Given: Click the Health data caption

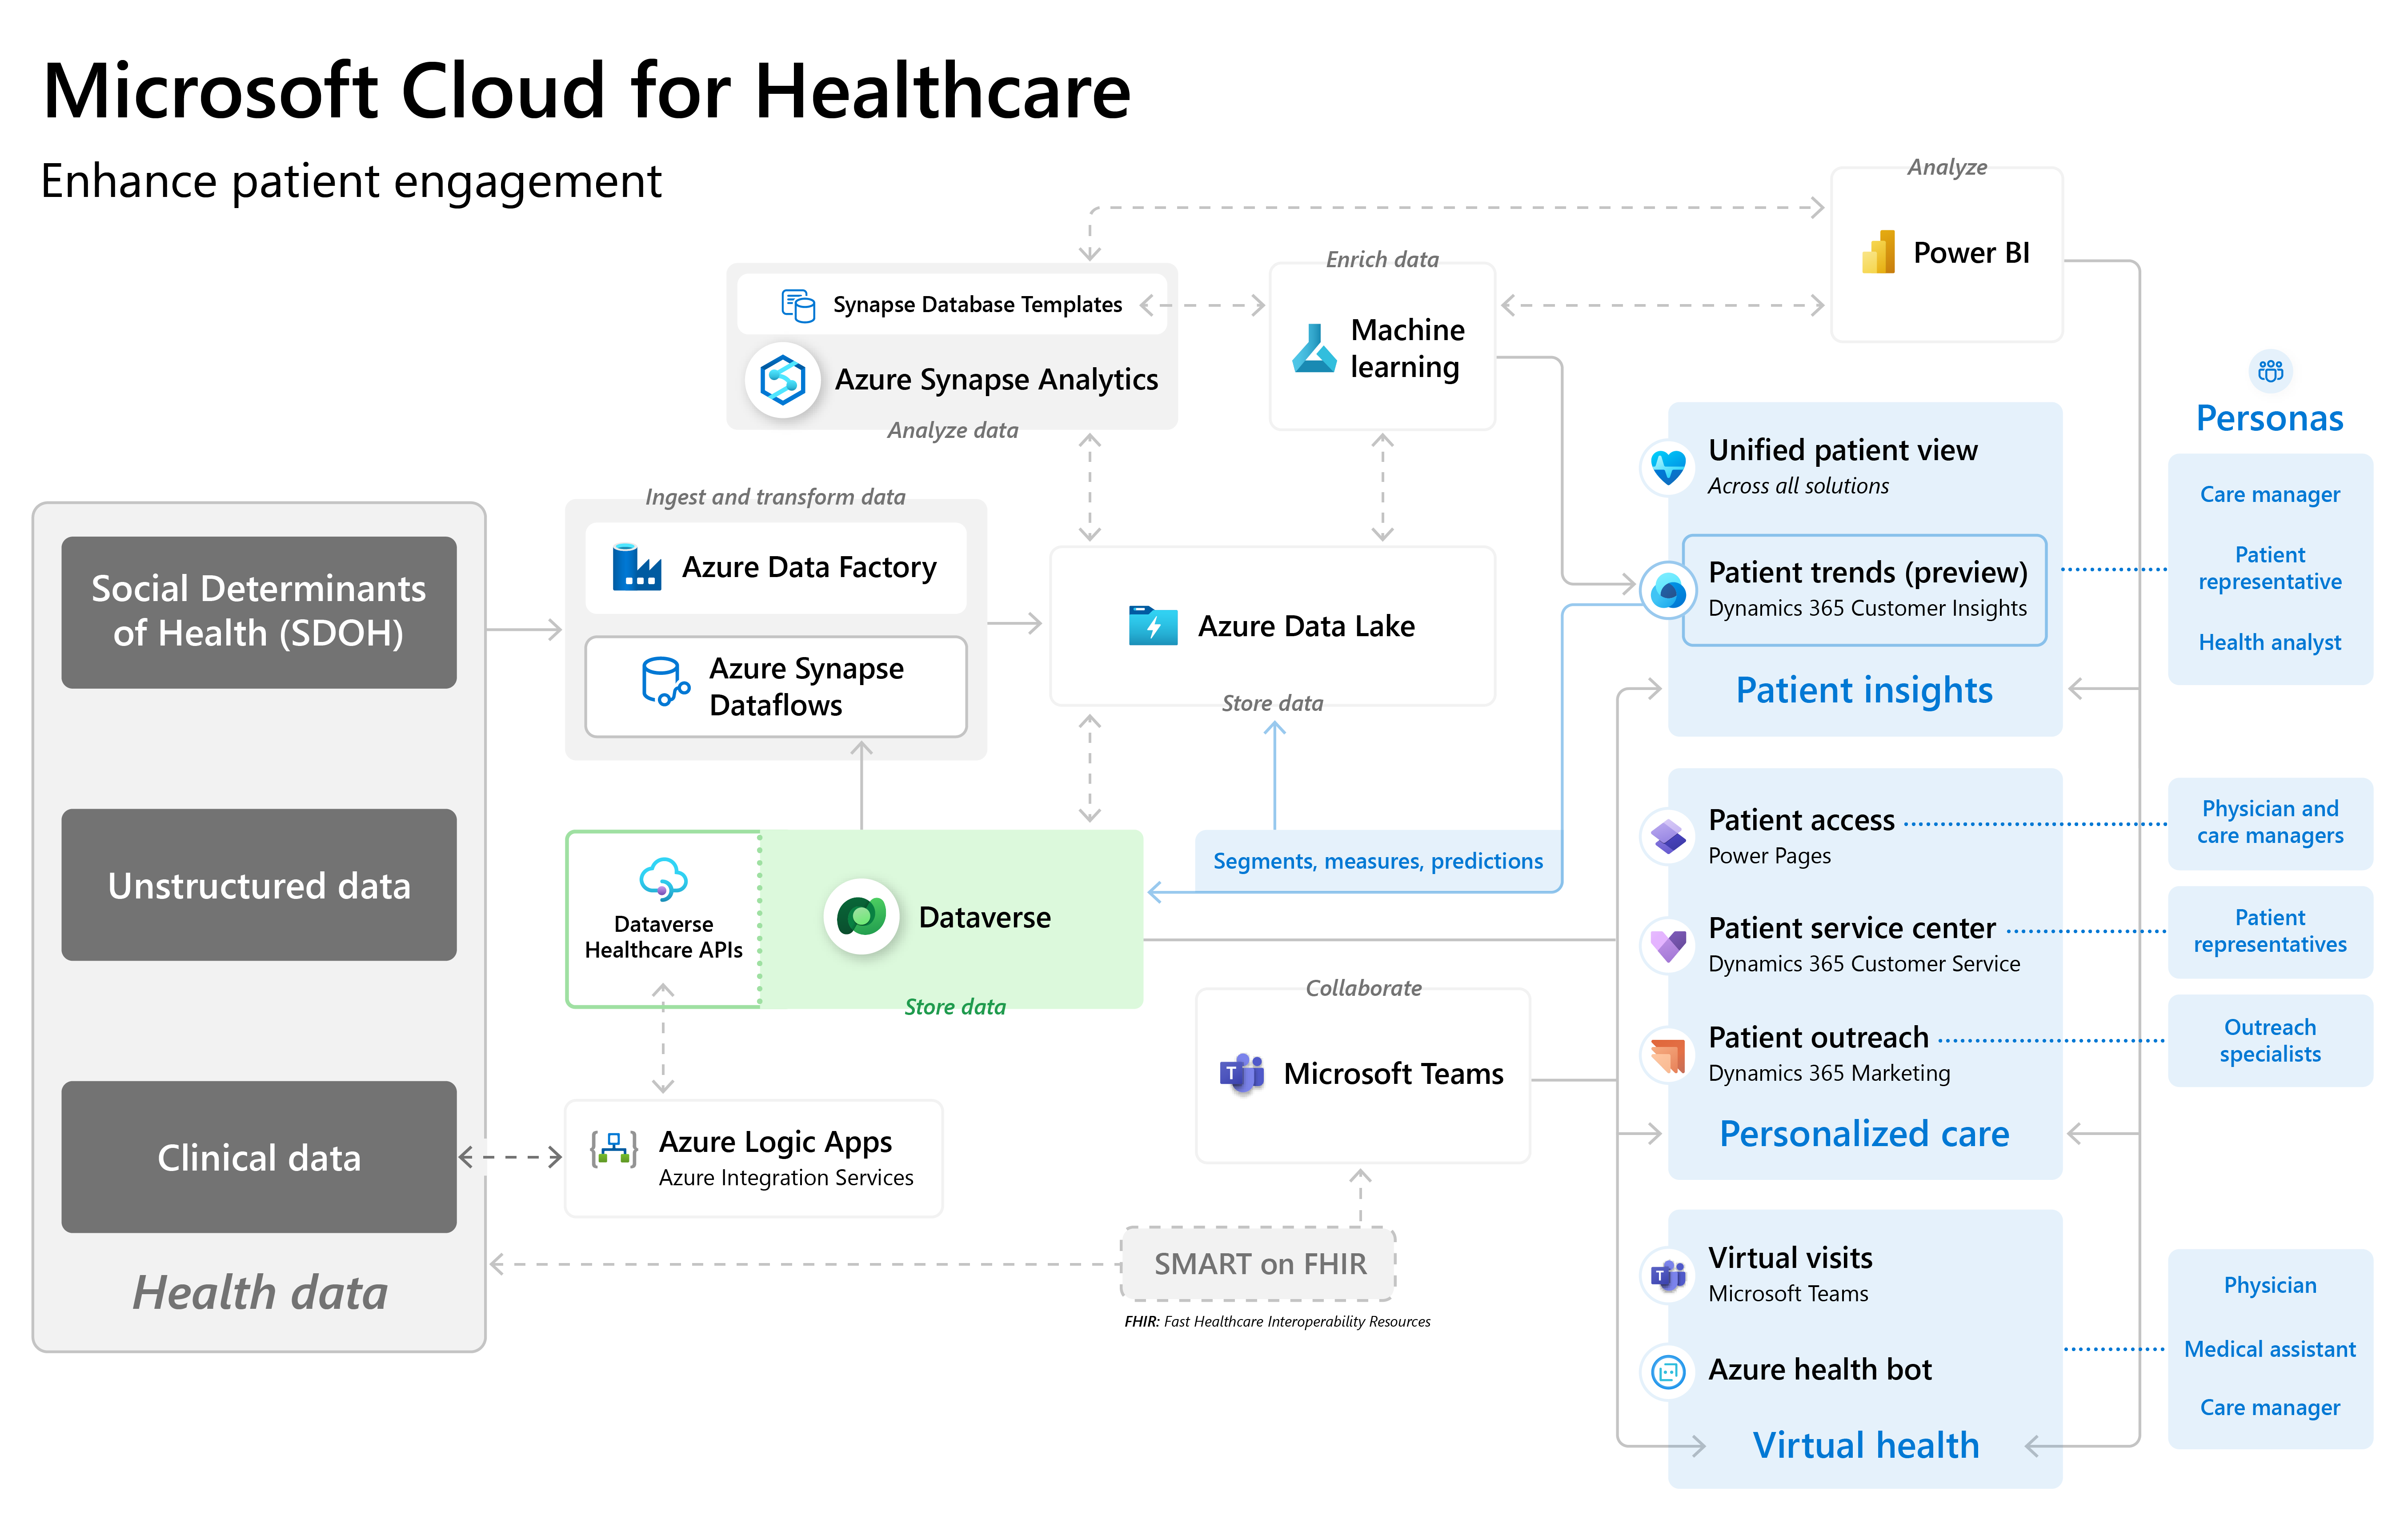Looking at the screenshot, I should 260,1292.
